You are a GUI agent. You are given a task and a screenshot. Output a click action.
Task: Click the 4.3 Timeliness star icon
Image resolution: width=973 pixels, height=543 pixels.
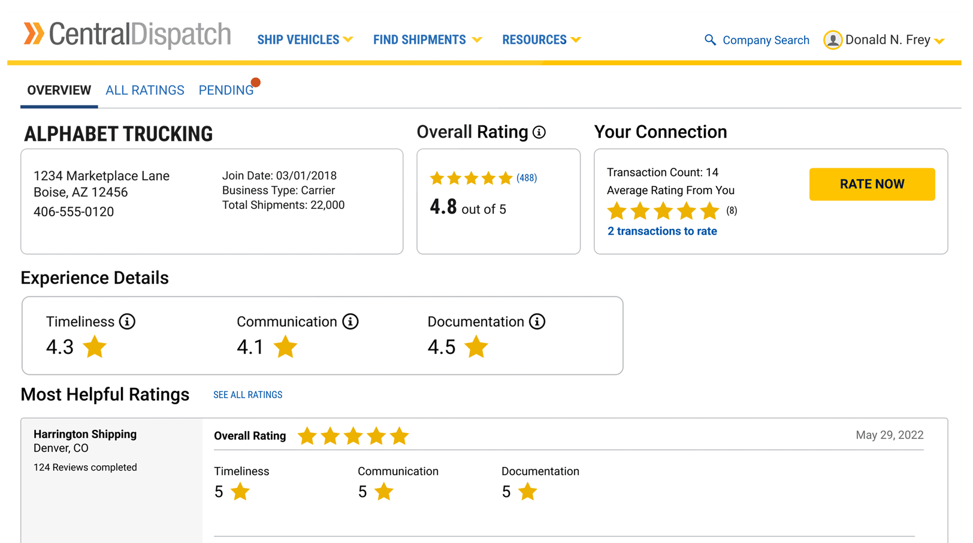tap(95, 347)
